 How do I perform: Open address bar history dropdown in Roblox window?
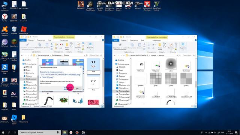click(x=84, y=55)
